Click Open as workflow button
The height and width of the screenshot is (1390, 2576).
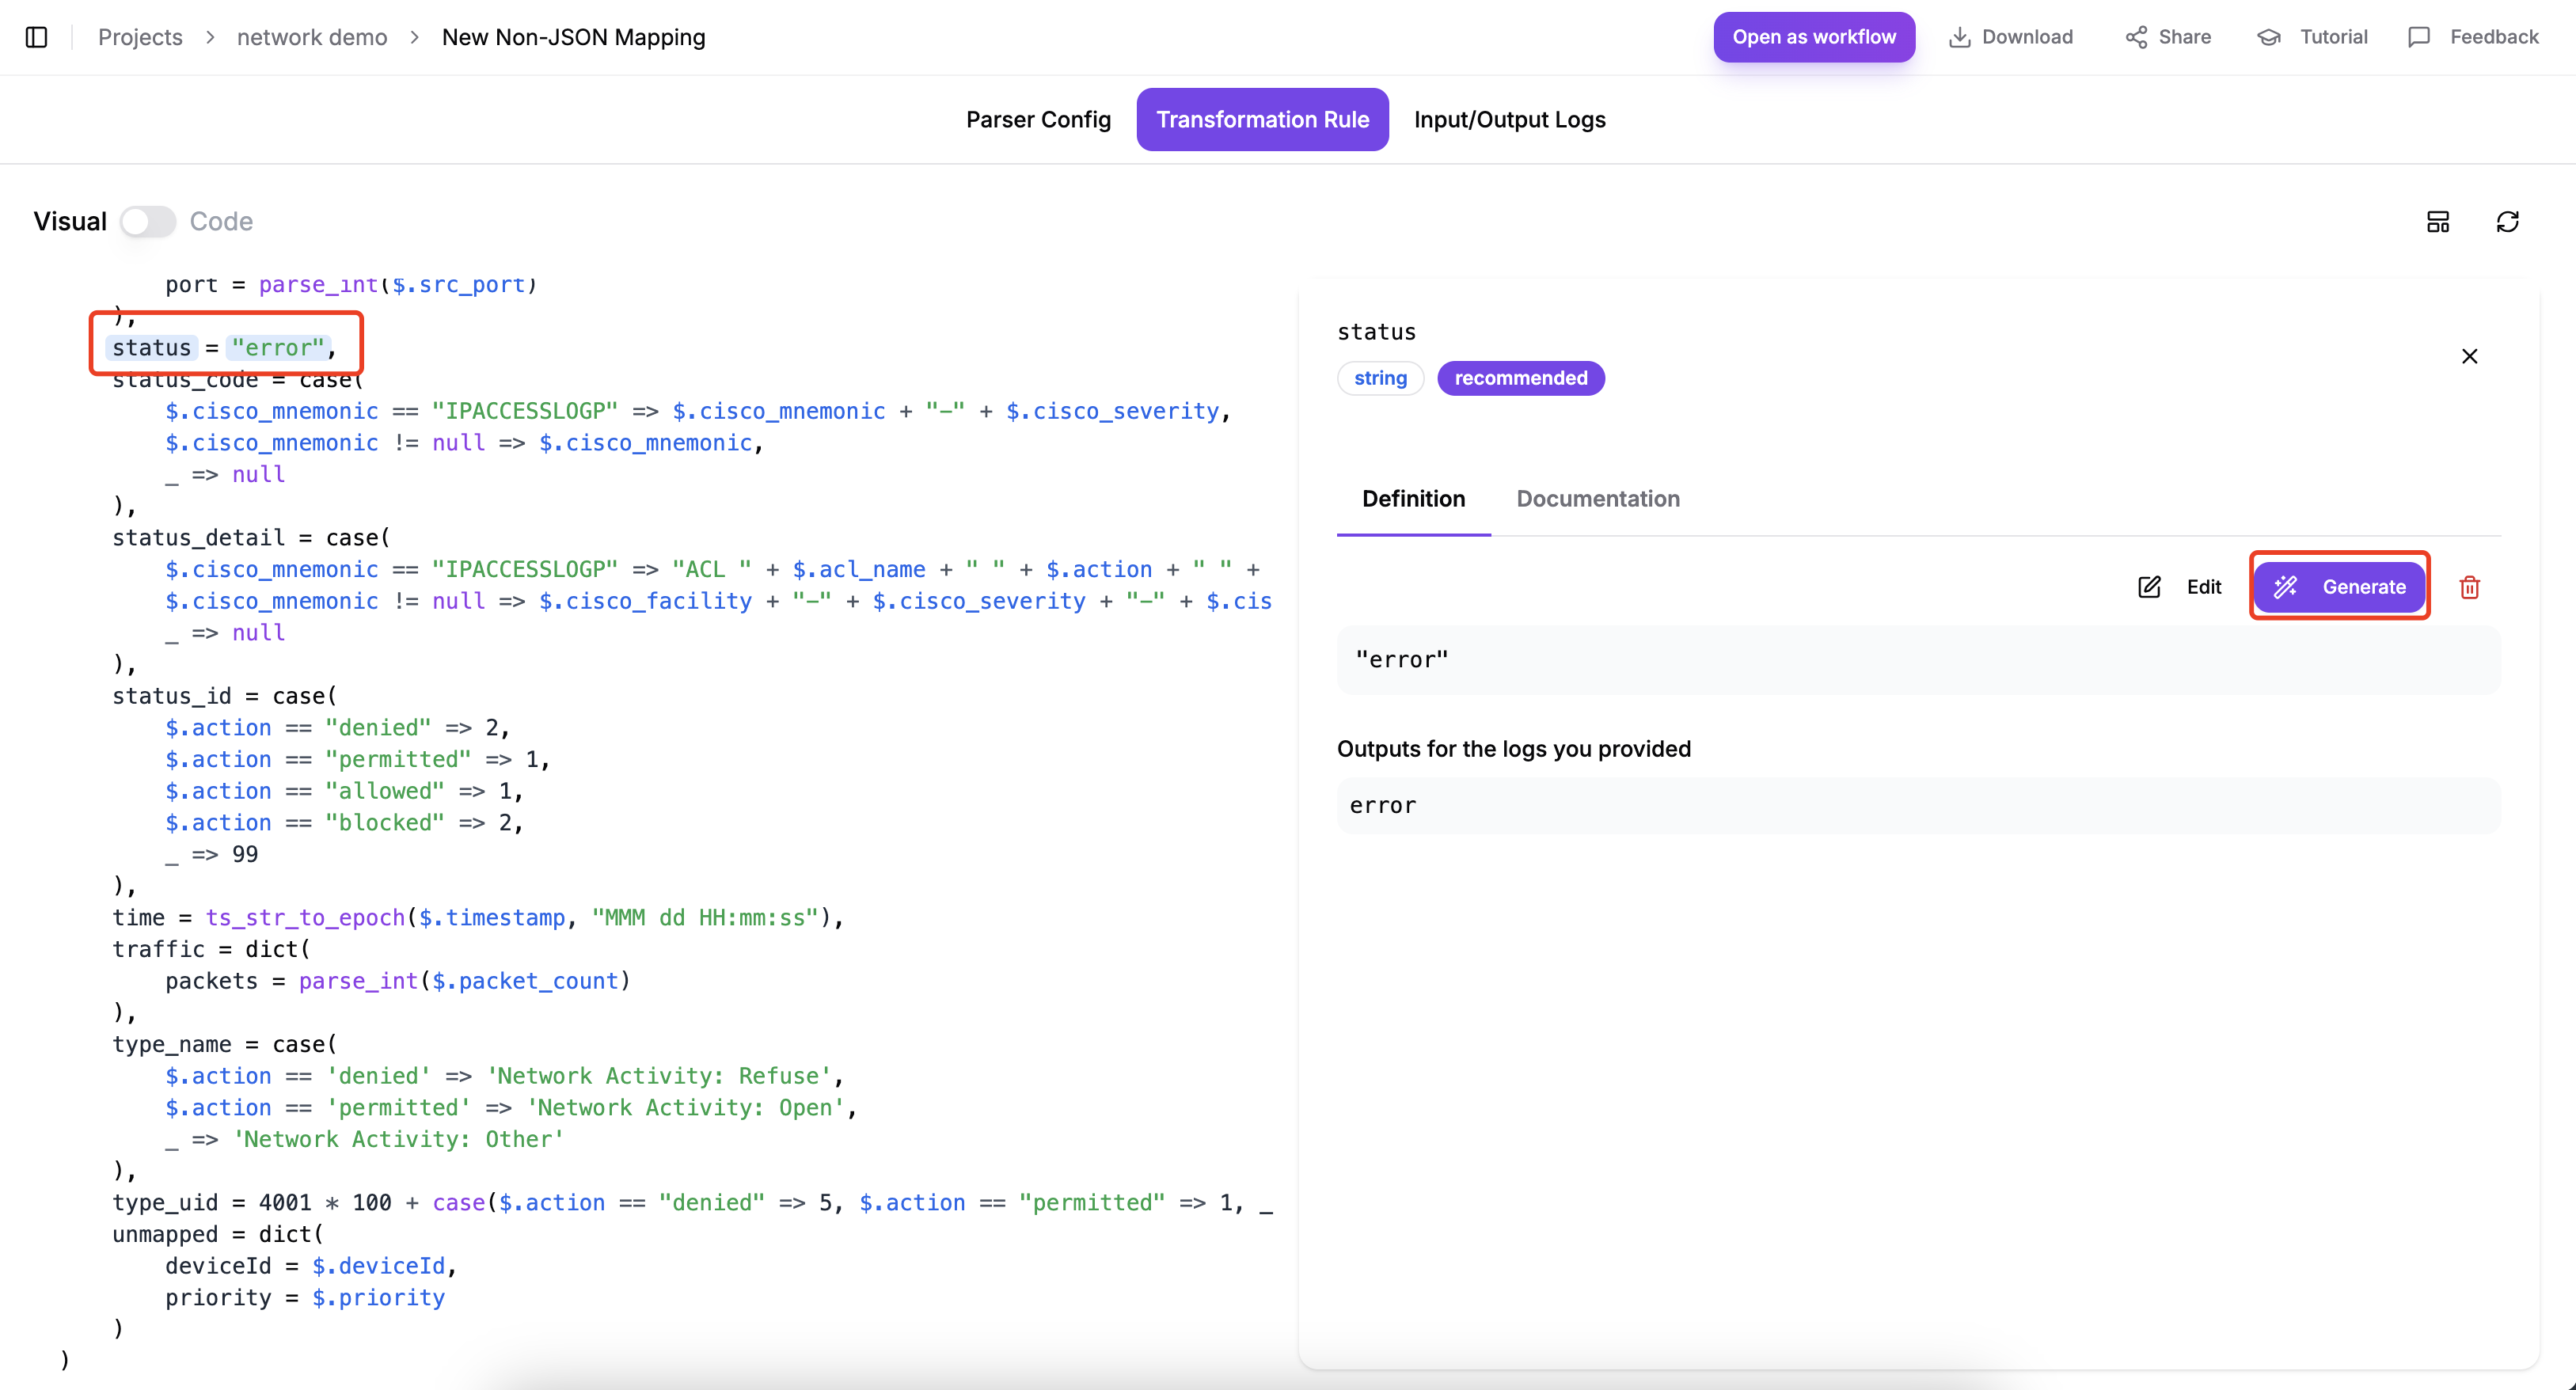click(x=1813, y=37)
